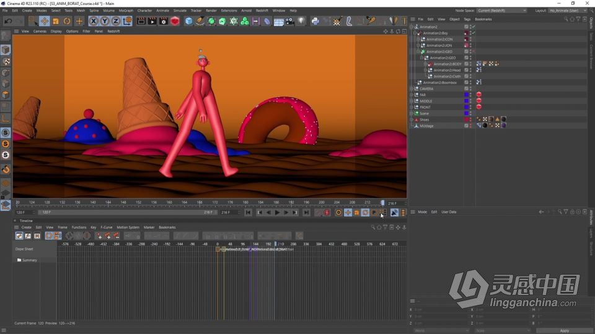Click the Apply button in Coordinates panel

(564, 330)
